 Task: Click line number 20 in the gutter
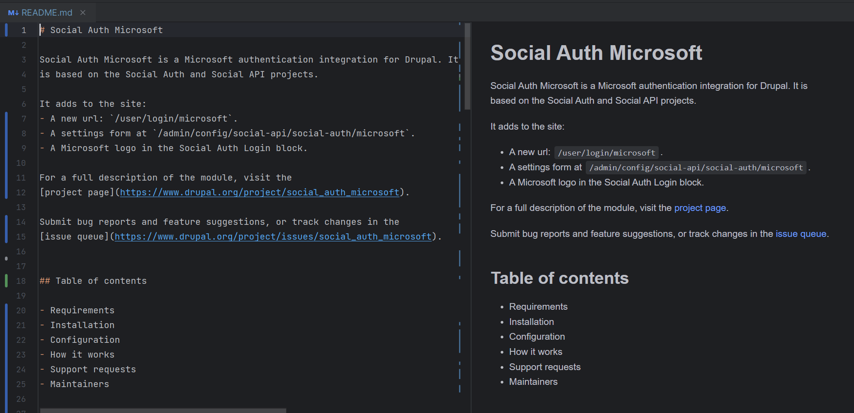21,310
